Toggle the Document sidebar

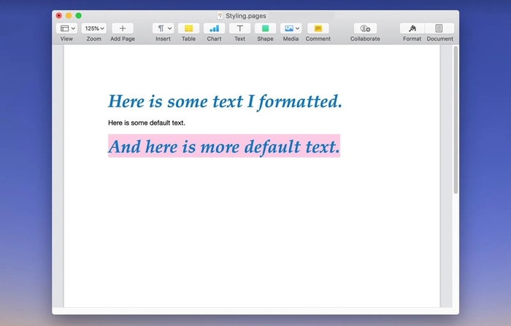[439, 28]
